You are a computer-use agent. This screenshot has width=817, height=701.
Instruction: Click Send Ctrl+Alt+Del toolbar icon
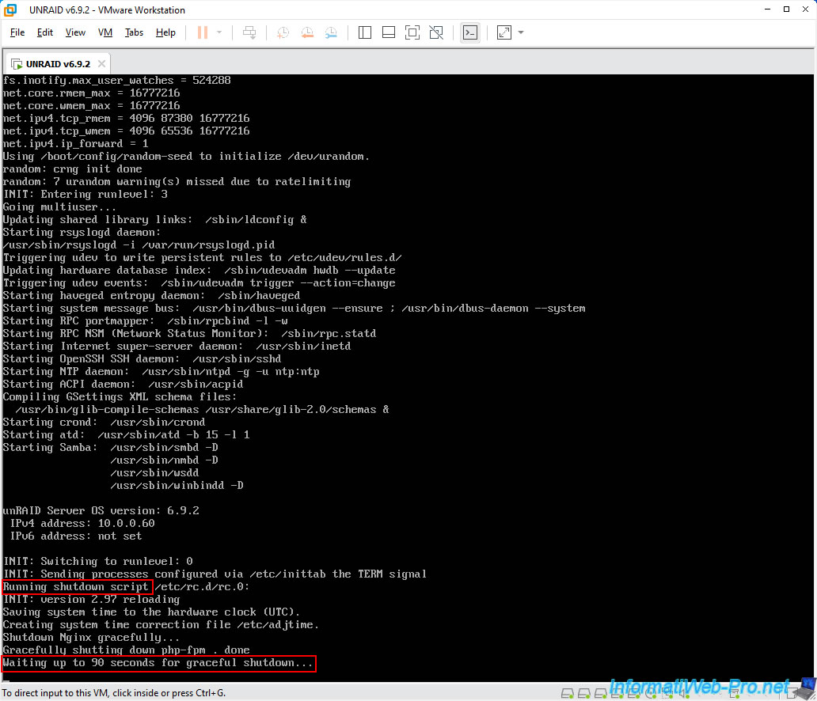coord(249,32)
